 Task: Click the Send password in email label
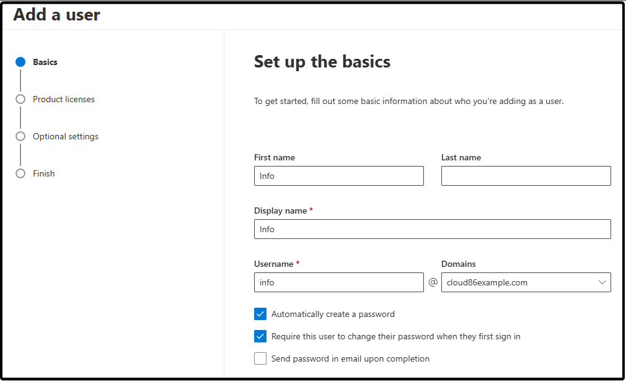(351, 359)
